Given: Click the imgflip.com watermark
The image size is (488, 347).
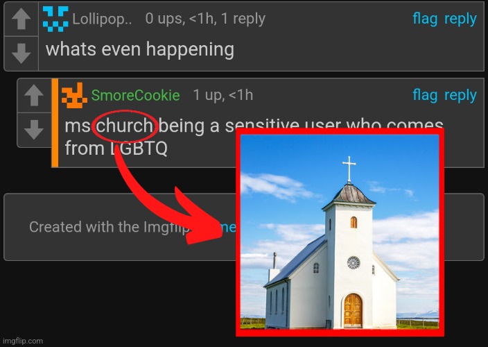Looking at the screenshot, I should click(22, 341).
